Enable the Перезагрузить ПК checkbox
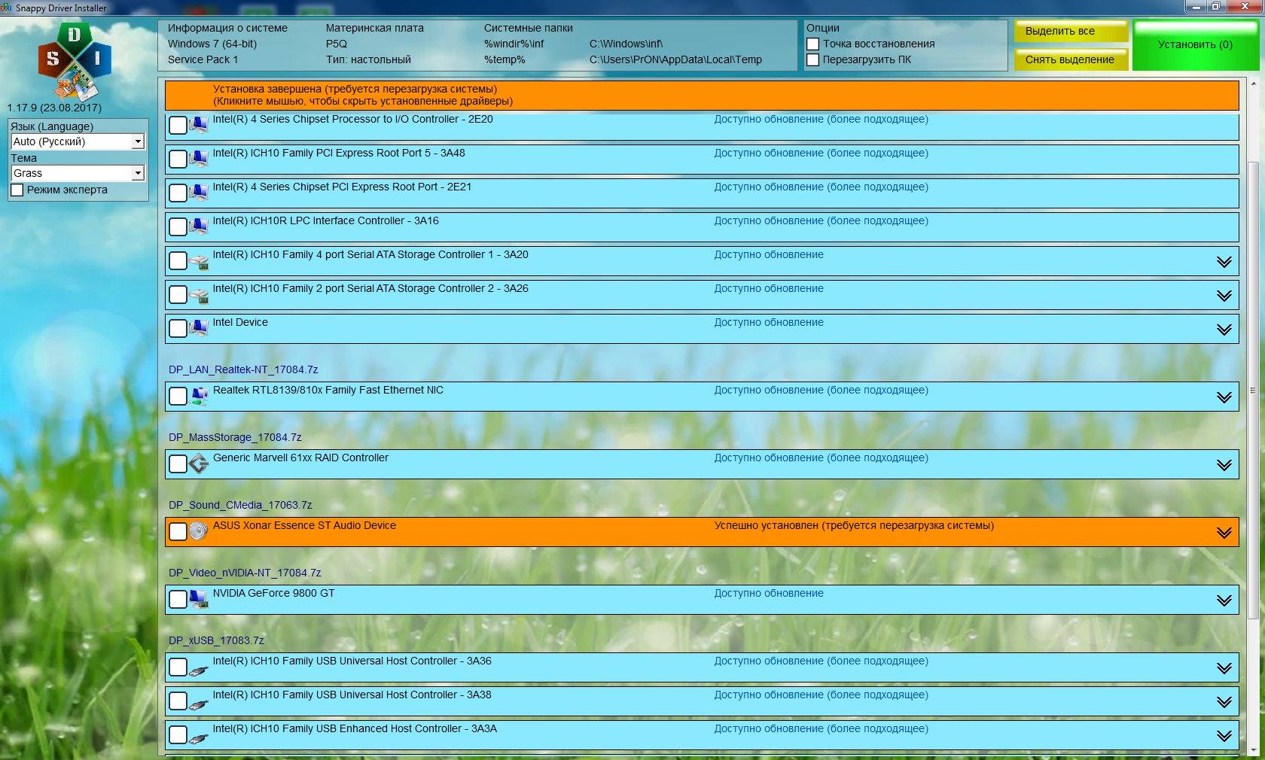 coord(813,60)
